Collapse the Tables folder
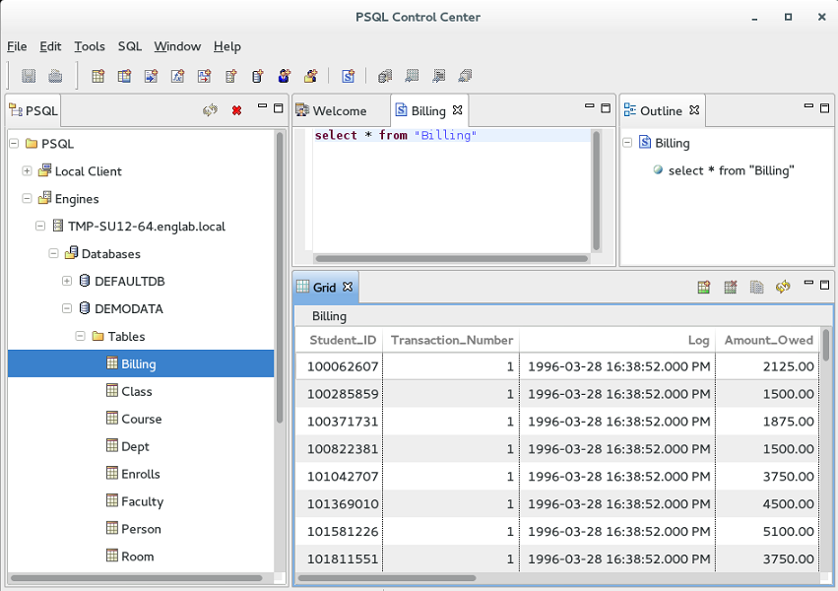Viewport: 838px width, 591px height. [x=80, y=336]
